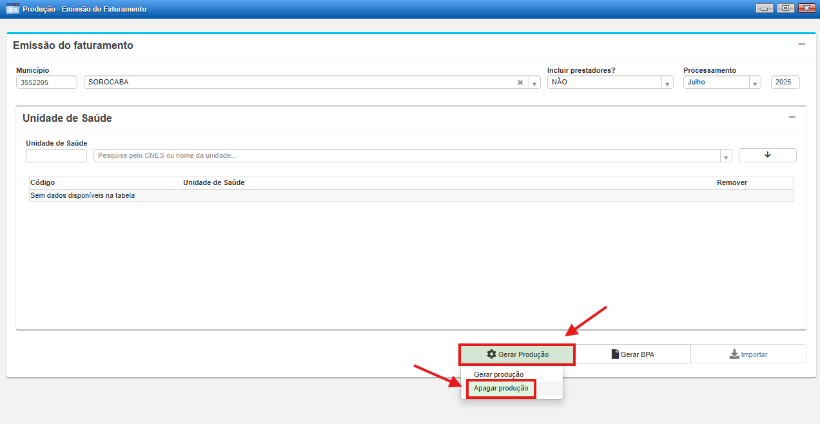Choose Apagar produção menu option
Screen dimensions: 820x424
click(501, 389)
